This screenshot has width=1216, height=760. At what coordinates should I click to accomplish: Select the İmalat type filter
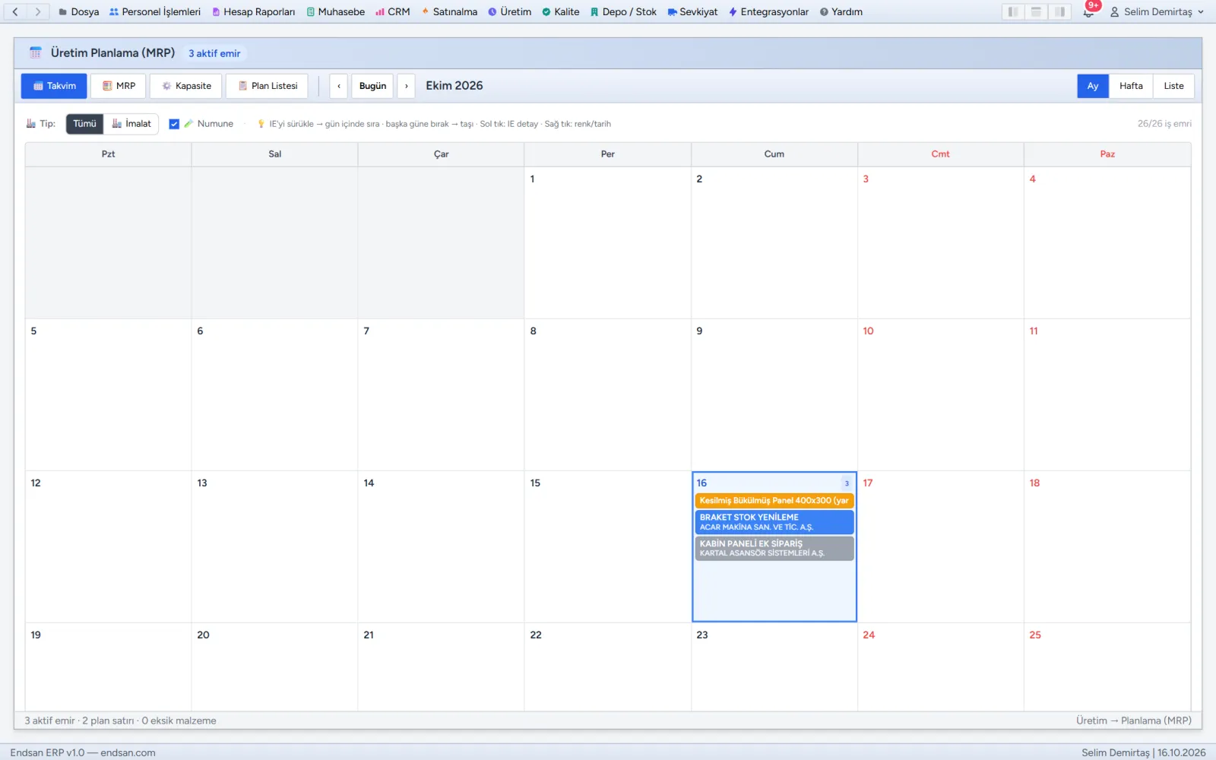(x=131, y=124)
